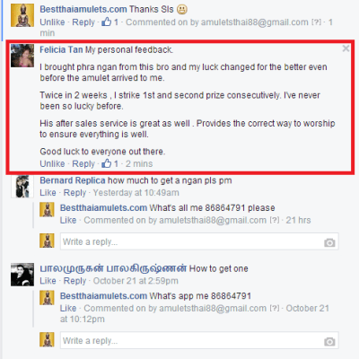Click the [?] help link beside 21 hrs
359x359 pixels.
pyautogui.click(x=275, y=220)
